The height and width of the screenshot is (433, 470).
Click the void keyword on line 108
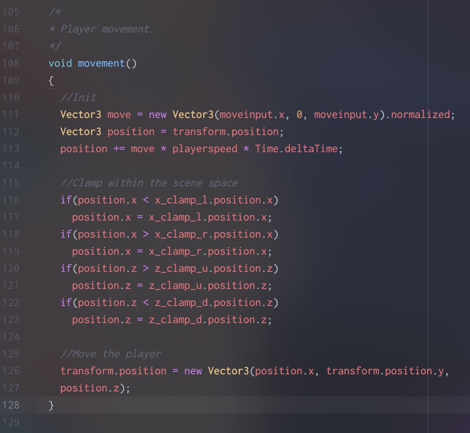pyautogui.click(x=59, y=63)
